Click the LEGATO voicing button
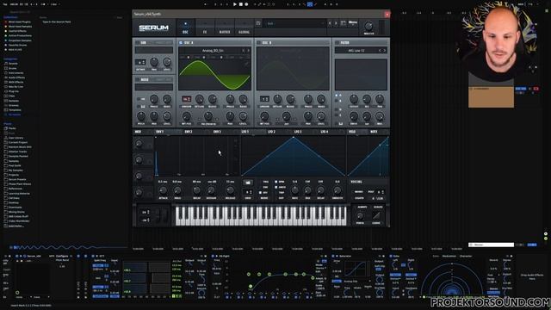The image size is (551, 310). [x=360, y=198]
